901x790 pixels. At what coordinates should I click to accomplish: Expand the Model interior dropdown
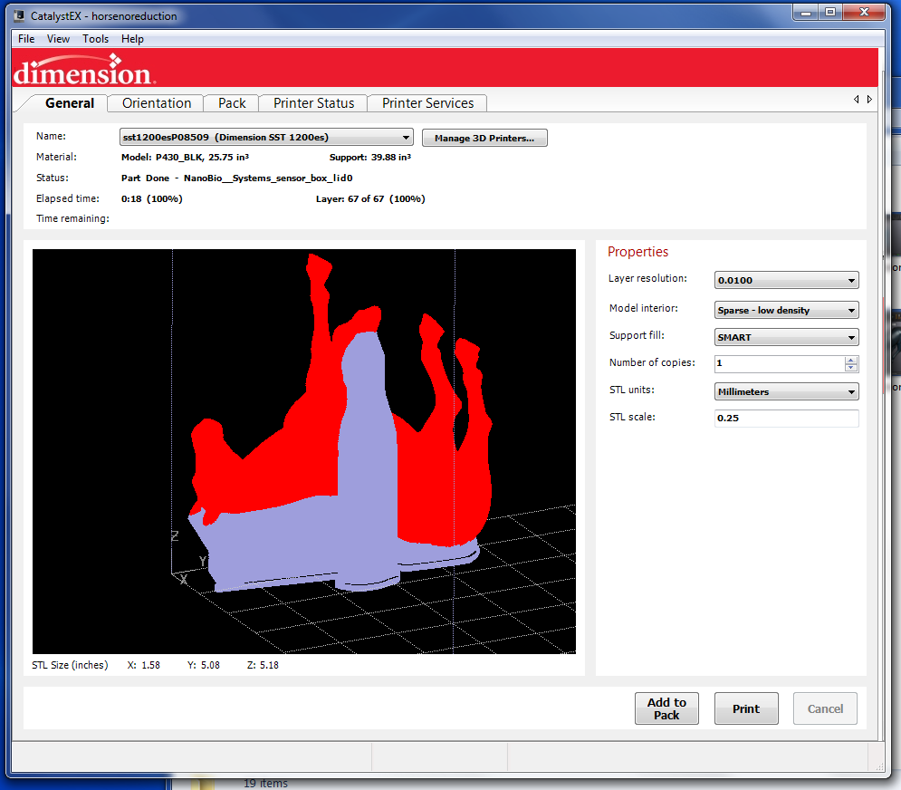point(786,310)
